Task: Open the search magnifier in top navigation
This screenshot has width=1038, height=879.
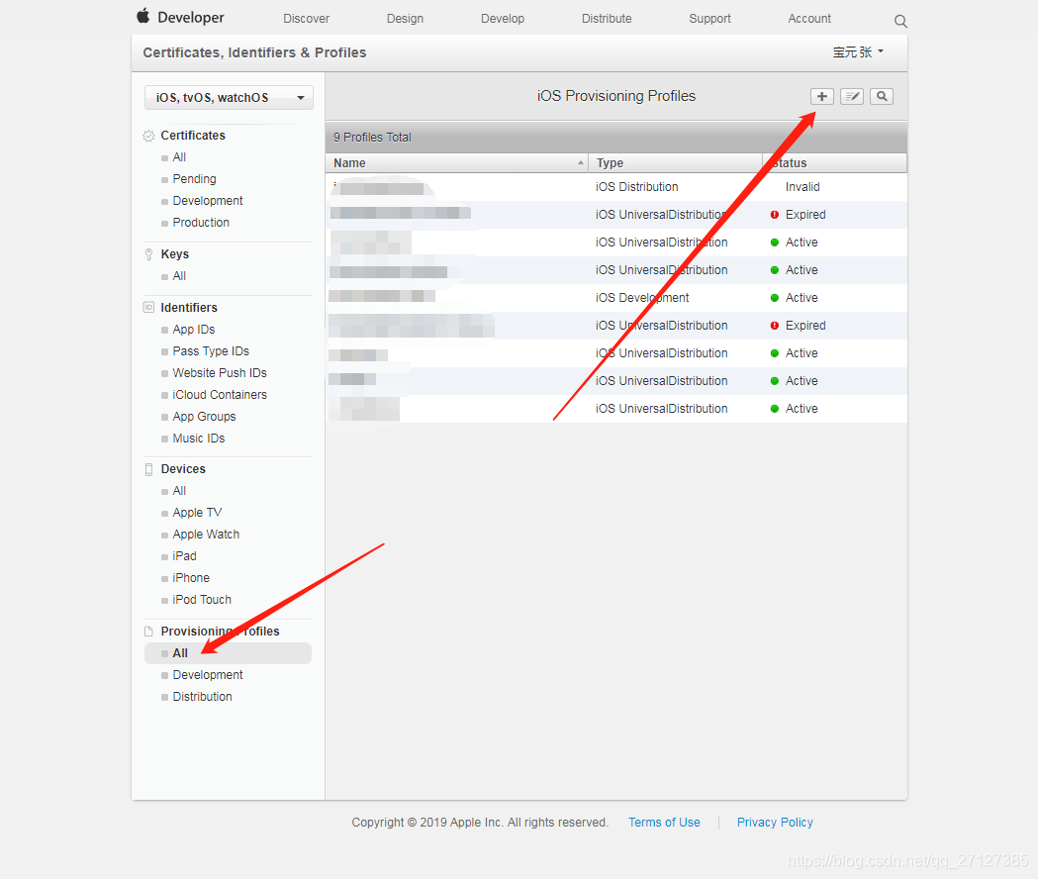Action: [900, 21]
